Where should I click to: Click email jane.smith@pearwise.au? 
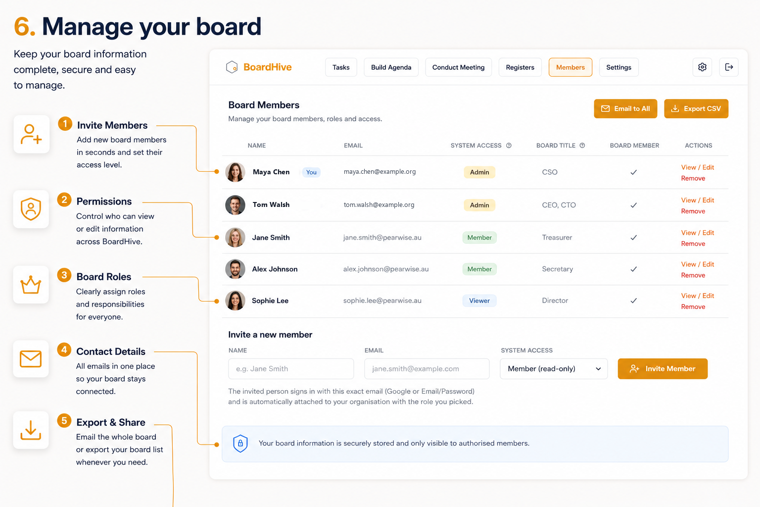coord(382,238)
